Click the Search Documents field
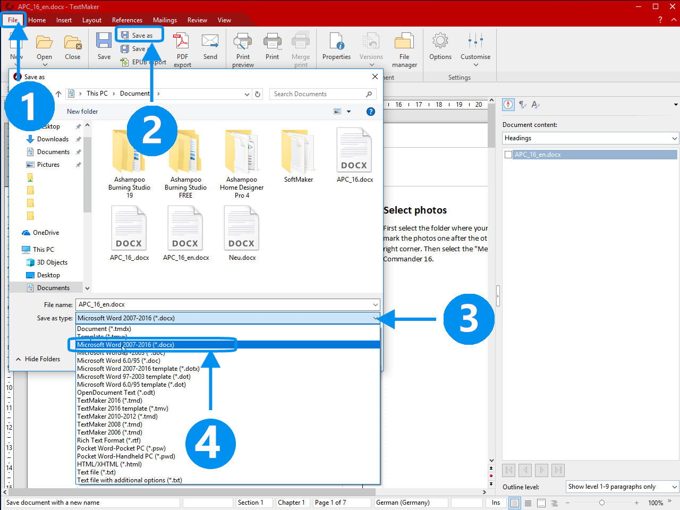The width and height of the screenshot is (680, 510). tap(322, 94)
